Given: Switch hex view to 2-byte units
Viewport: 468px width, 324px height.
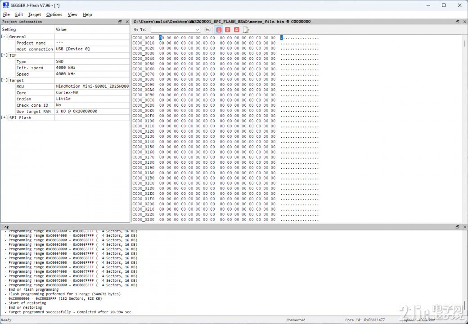Looking at the screenshot, I should 228,30.
